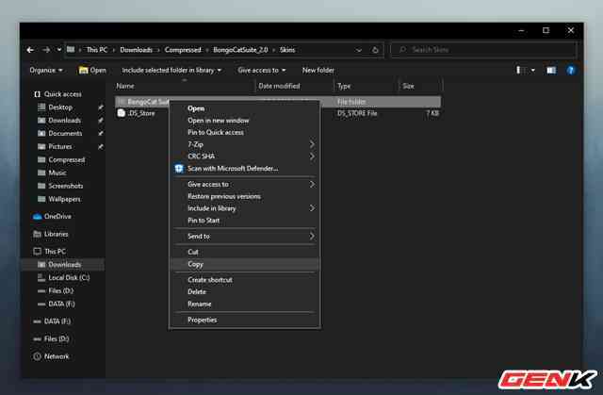
Task: Sort by the Size column header
Action: (421, 86)
